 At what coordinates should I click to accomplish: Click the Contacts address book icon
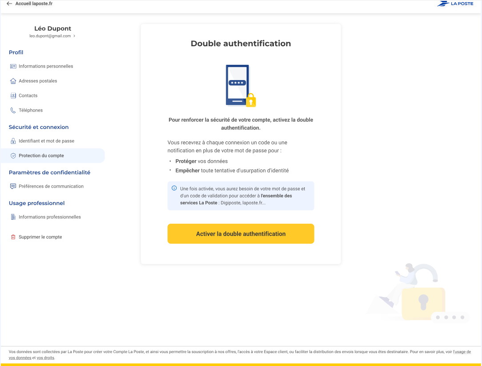tap(13, 96)
